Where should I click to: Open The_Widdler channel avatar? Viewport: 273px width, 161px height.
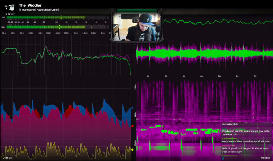click(10, 9)
